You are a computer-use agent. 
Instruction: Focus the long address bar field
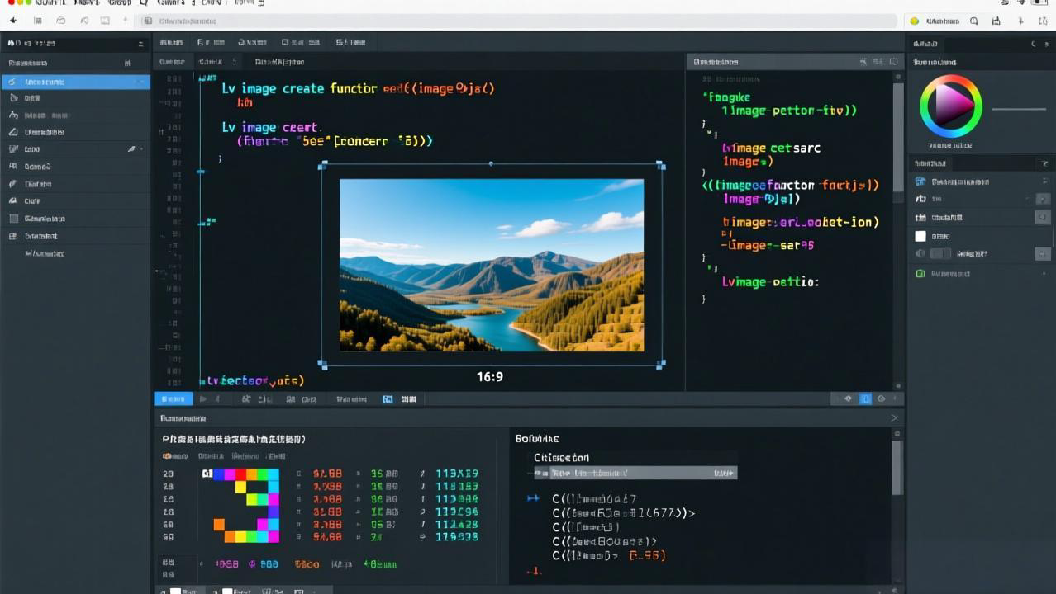[518, 21]
